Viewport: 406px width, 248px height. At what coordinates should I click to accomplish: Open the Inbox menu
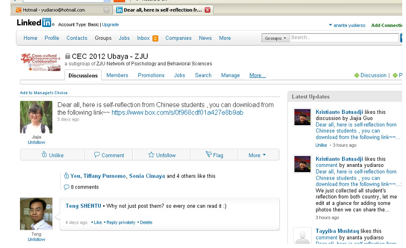coord(143,38)
